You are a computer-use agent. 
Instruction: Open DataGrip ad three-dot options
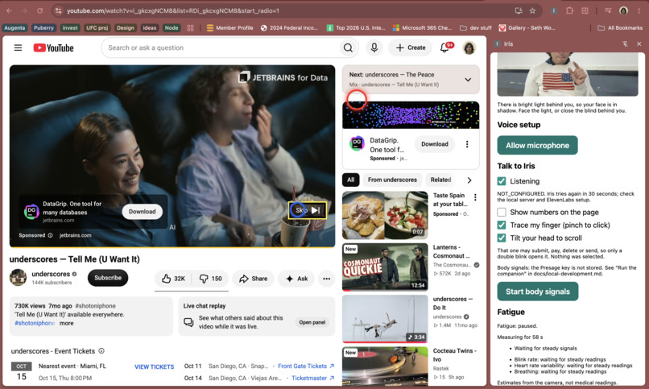coord(467,144)
